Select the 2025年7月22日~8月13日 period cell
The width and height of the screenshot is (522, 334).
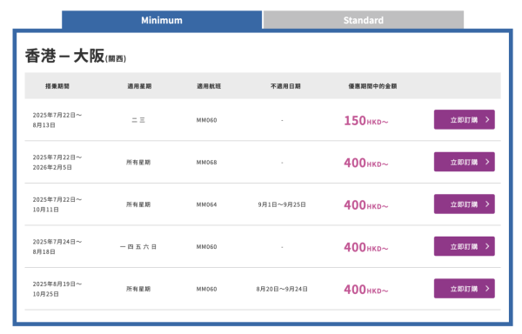(x=57, y=120)
